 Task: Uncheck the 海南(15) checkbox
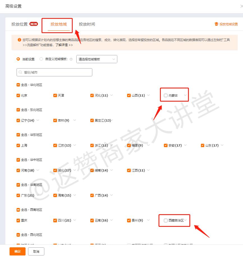[55, 195]
